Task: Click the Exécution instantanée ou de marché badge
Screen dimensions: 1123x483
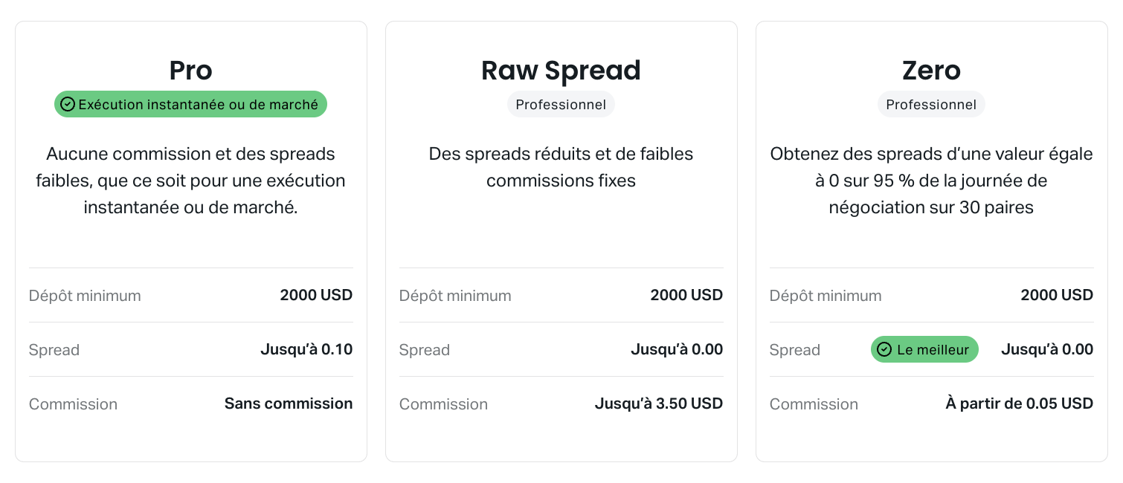Action: click(x=190, y=105)
